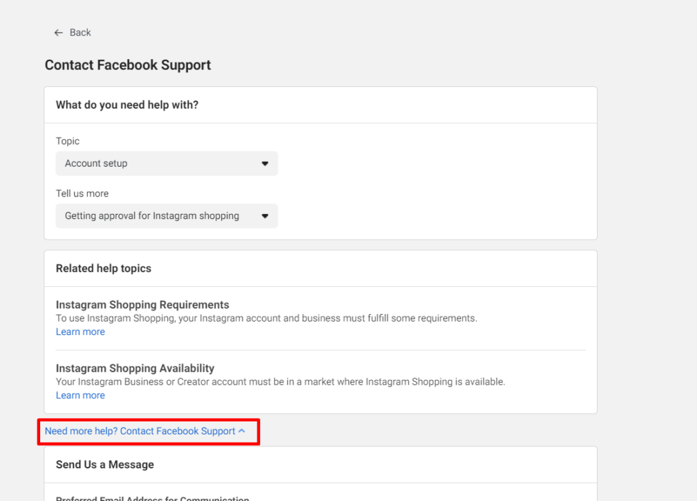This screenshot has height=501, width=697.
Task: Click the Topic dropdown caret icon
Action: pyautogui.click(x=265, y=163)
